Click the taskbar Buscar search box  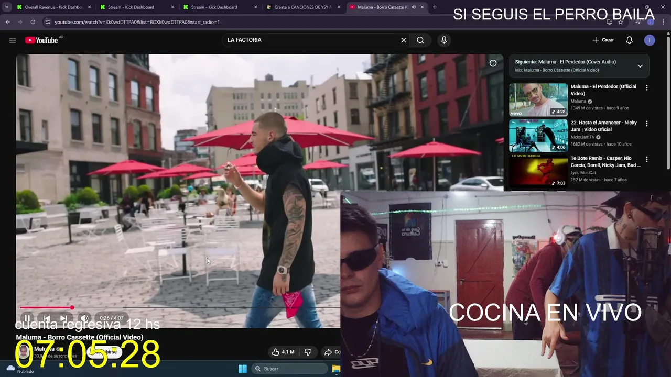click(289, 369)
